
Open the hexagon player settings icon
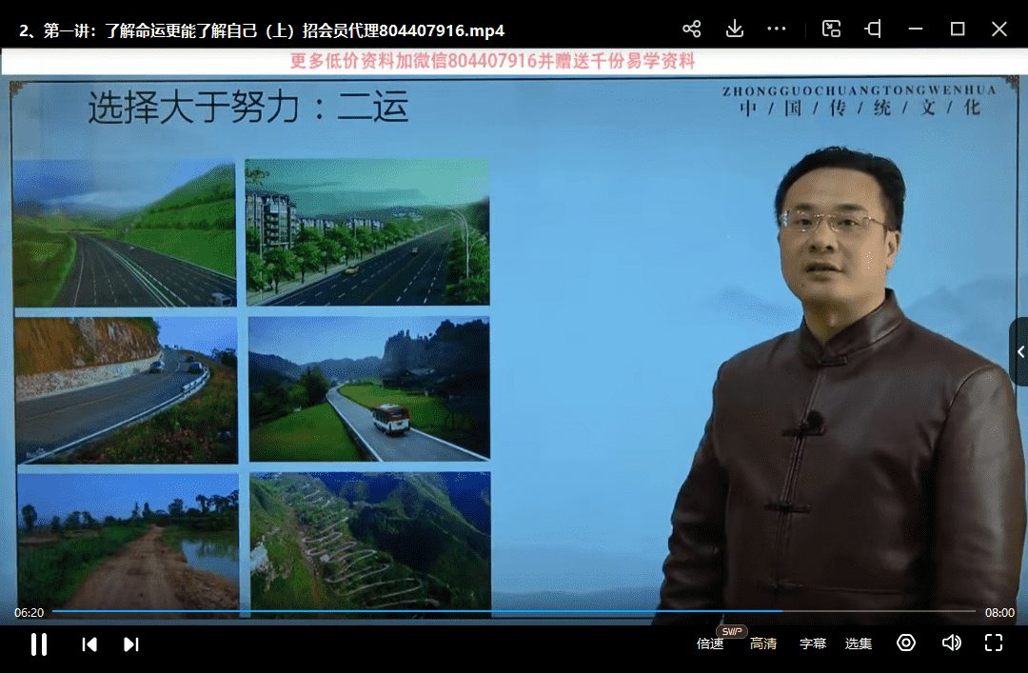tap(906, 643)
